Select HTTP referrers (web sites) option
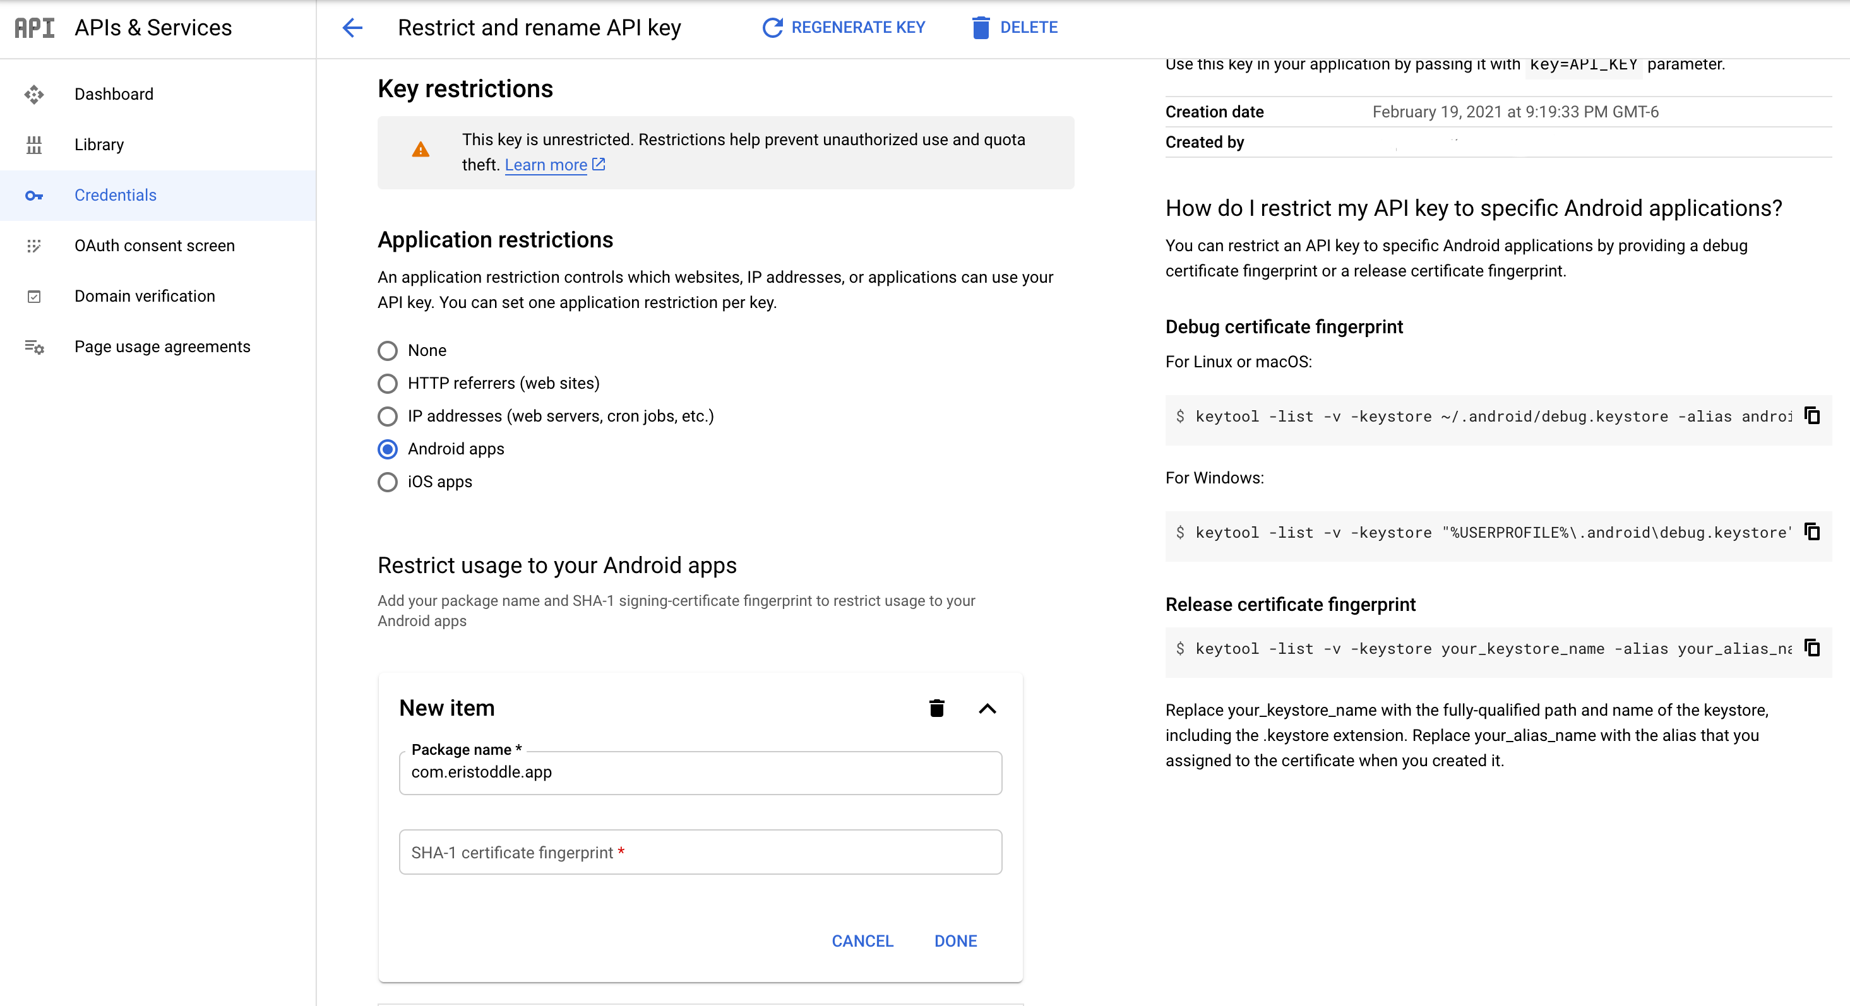This screenshot has width=1850, height=1006. (x=387, y=384)
